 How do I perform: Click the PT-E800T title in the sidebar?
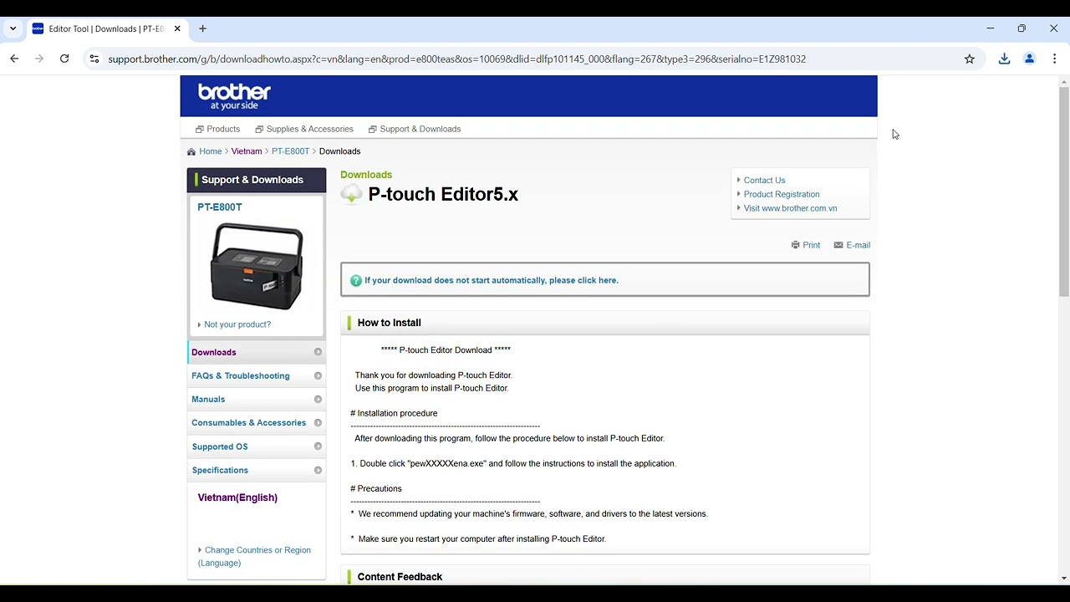click(220, 207)
